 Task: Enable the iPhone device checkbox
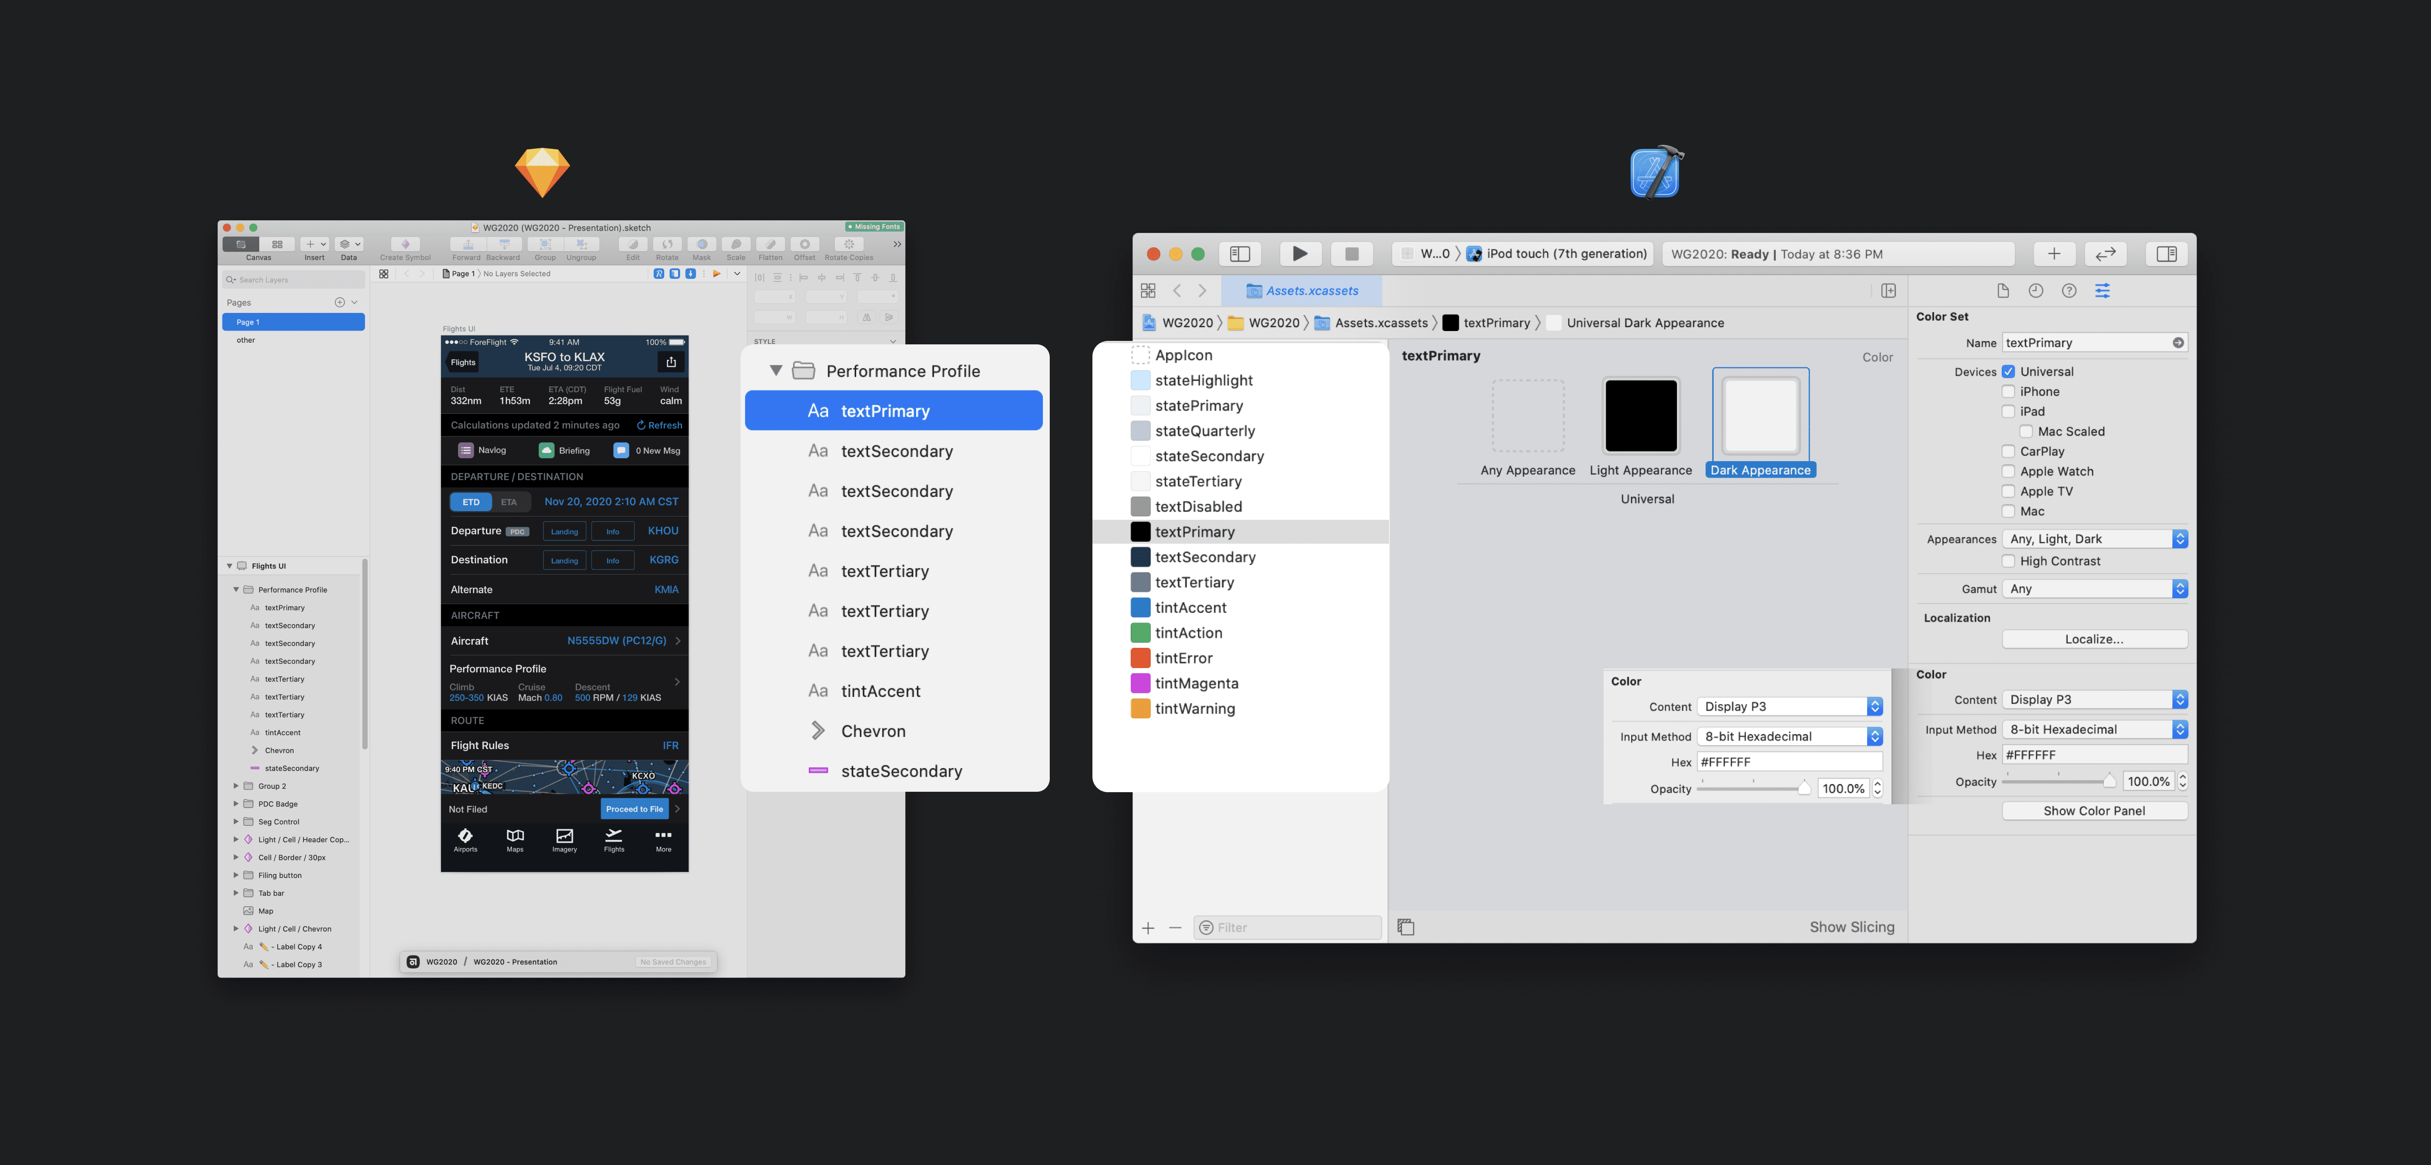click(2008, 391)
